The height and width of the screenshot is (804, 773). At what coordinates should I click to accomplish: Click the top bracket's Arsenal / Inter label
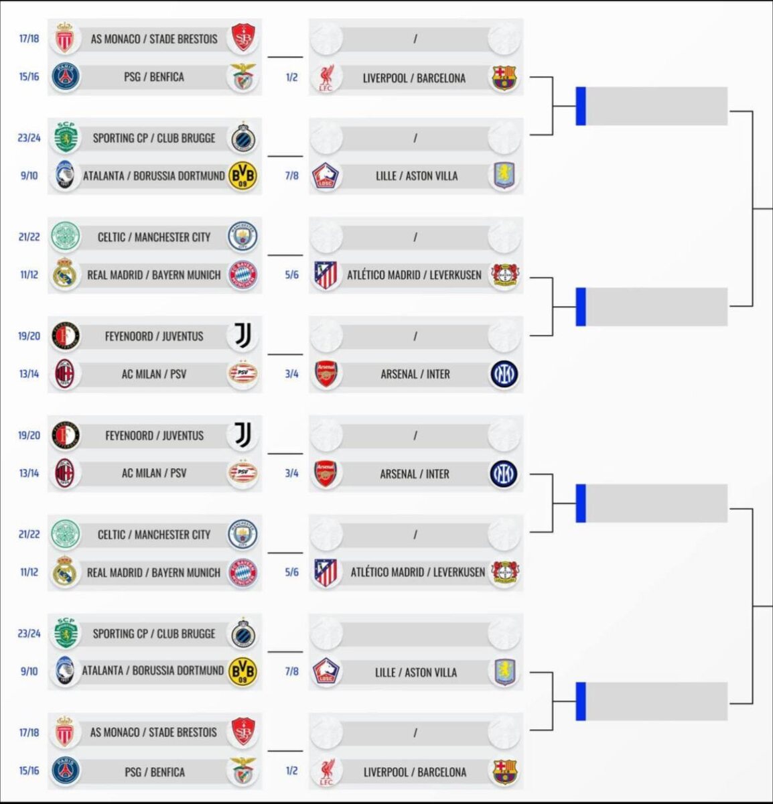tap(415, 374)
